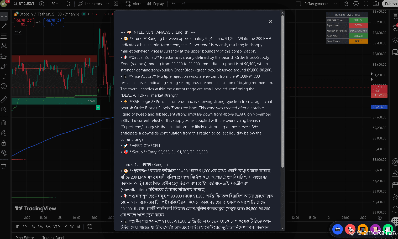Select the ruler measure tool
Screen dimensions: 398x239
pos(4,100)
